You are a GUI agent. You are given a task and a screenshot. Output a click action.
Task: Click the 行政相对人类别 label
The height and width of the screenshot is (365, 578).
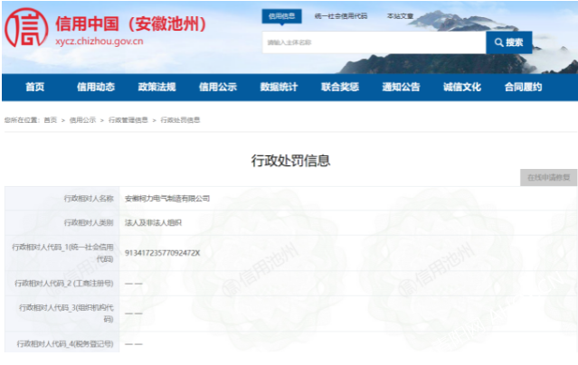tap(89, 222)
